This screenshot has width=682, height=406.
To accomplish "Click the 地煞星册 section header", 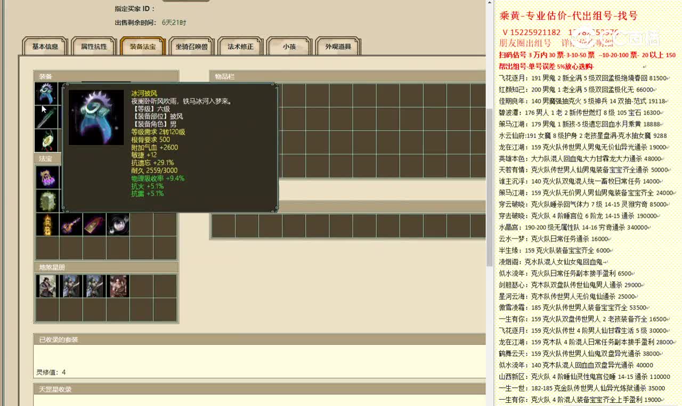I will 106,267.
